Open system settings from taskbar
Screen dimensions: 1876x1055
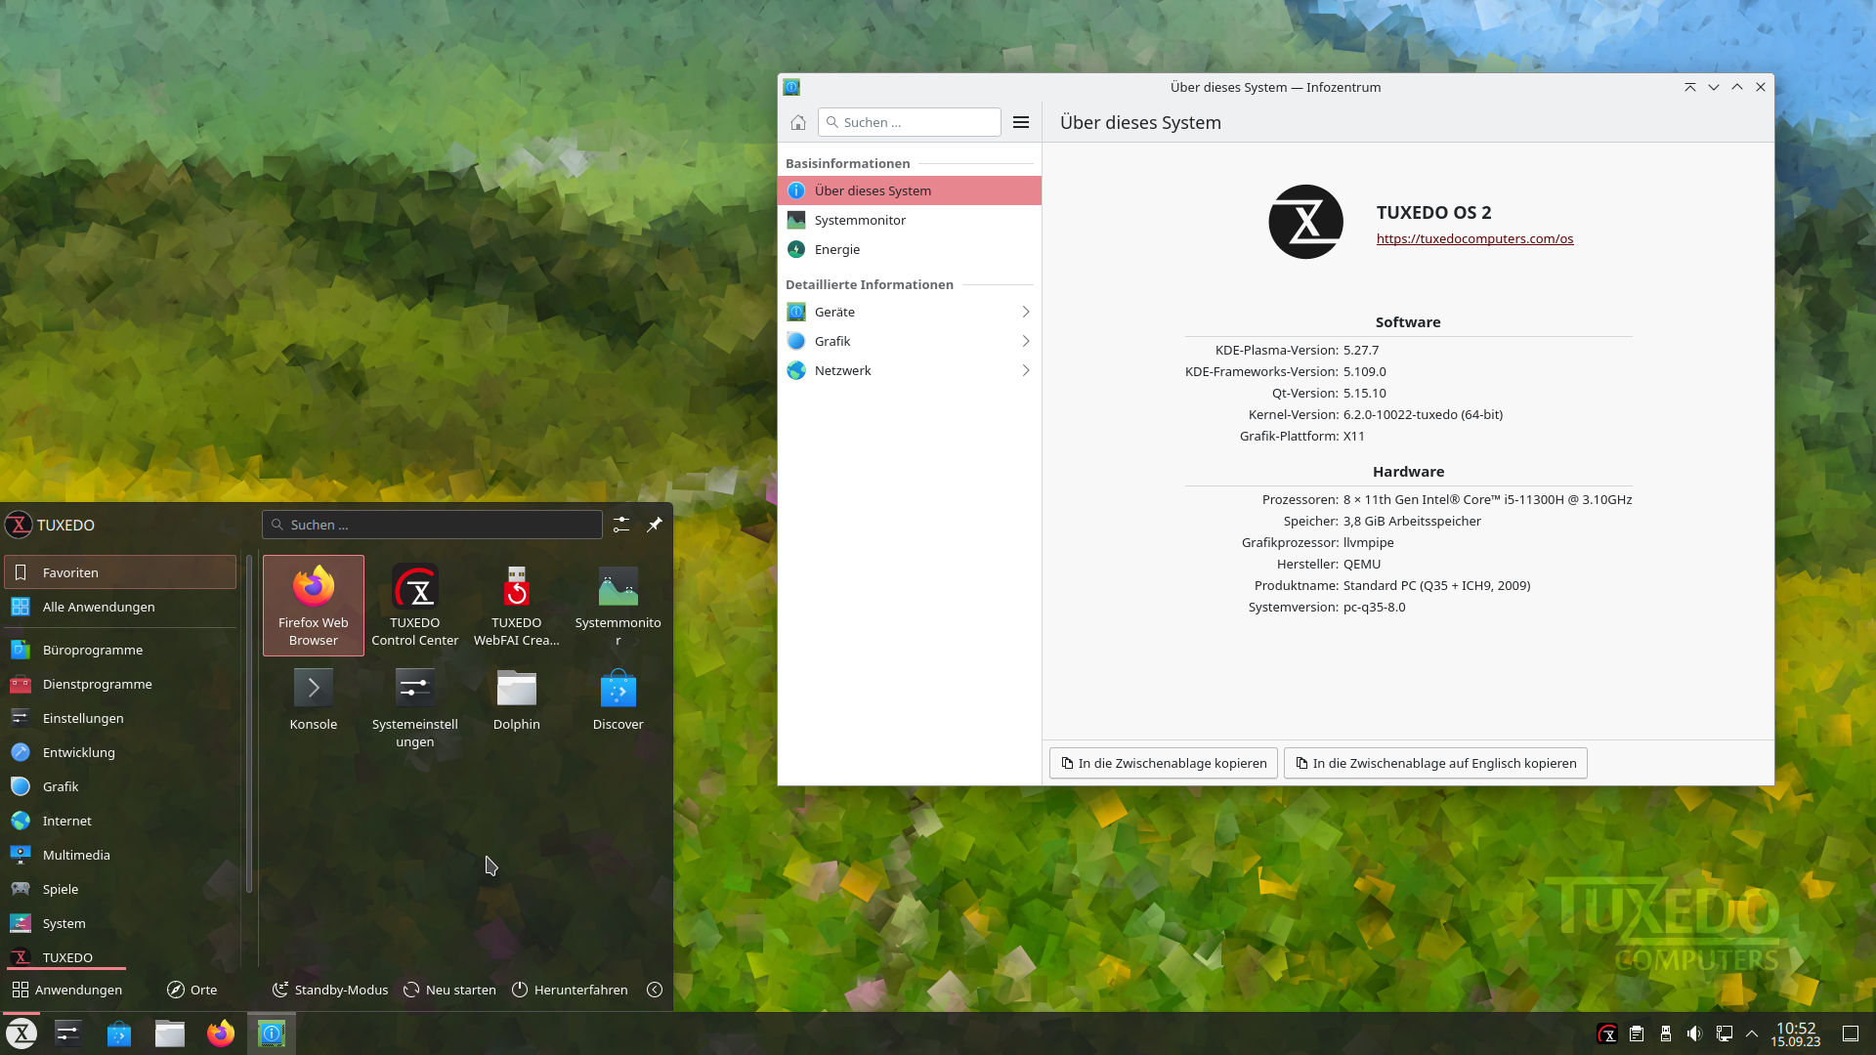point(68,1034)
